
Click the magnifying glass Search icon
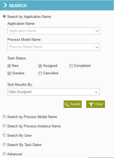click(x=67, y=104)
